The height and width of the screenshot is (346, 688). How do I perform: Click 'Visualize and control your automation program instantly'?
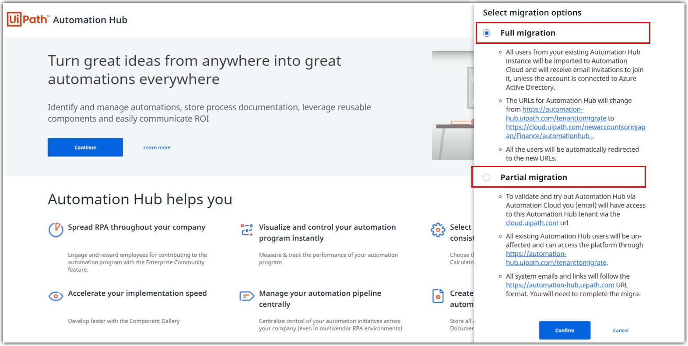[327, 233]
